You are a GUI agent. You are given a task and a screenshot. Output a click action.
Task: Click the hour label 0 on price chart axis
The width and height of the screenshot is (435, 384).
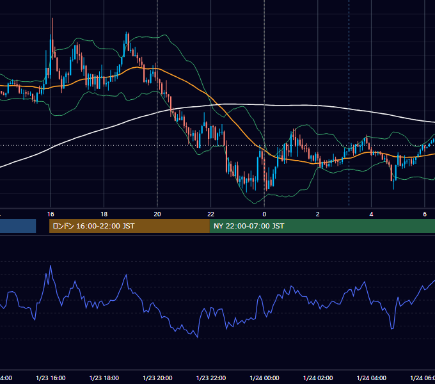264,214
